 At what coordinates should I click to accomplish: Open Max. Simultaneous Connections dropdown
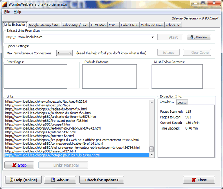pyautogui.click(x=64, y=53)
